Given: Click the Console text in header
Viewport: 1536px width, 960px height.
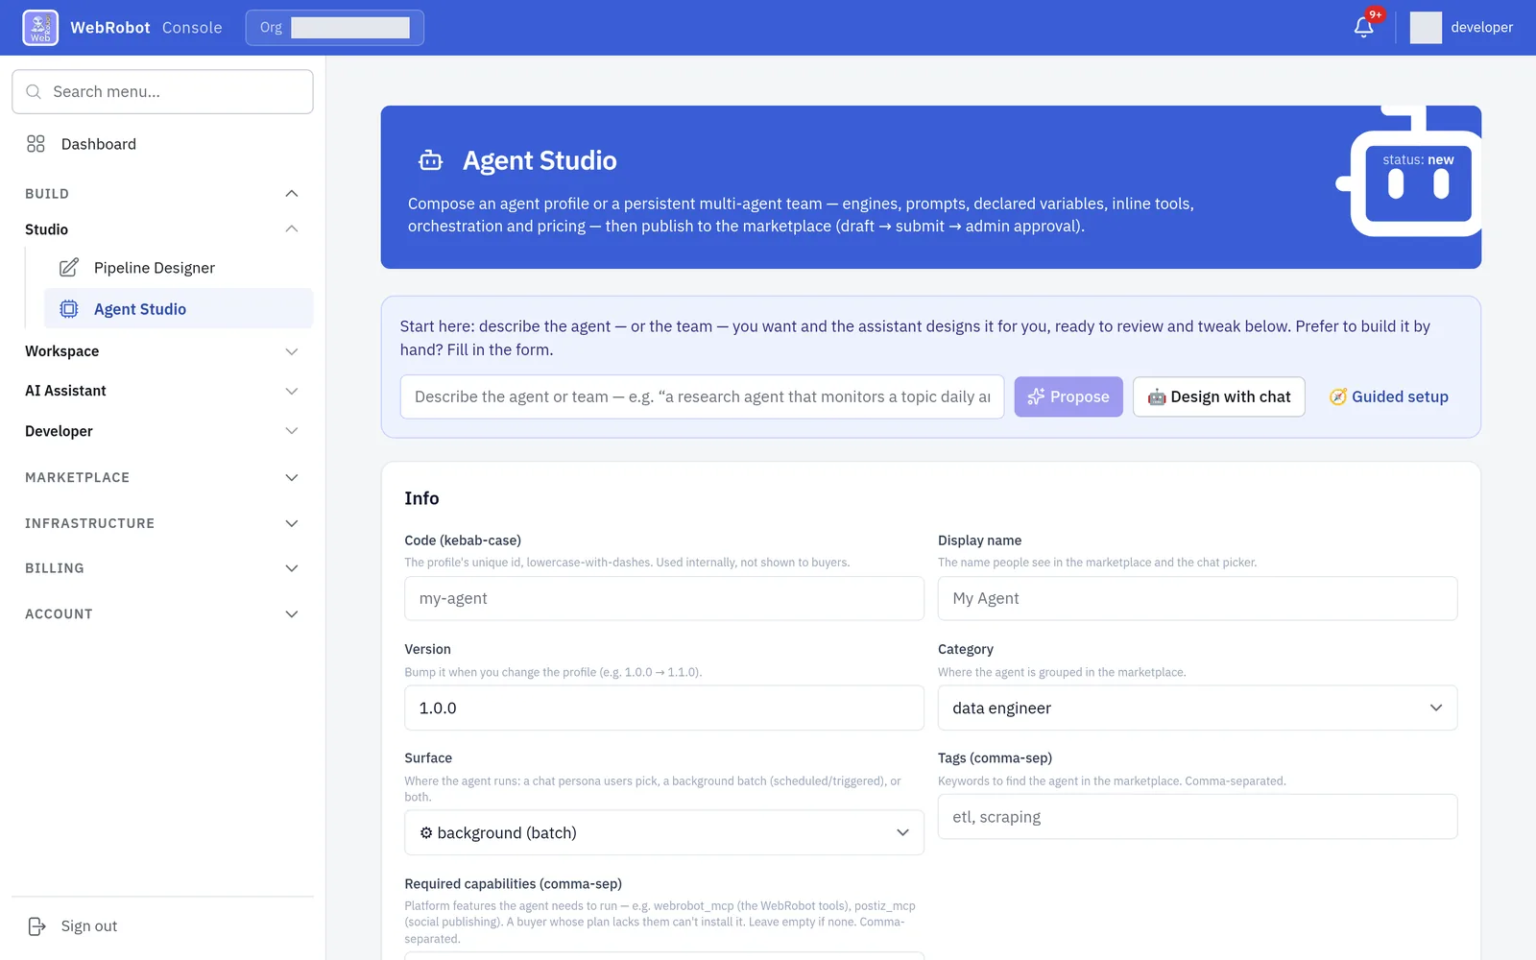Looking at the screenshot, I should (x=192, y=28).
